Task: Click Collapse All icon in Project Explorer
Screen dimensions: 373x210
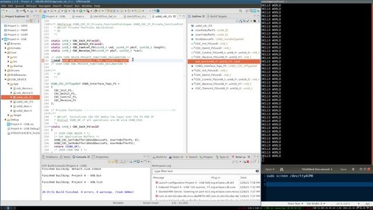Action: 27,21
